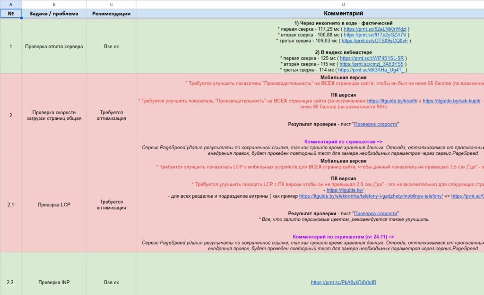Viewport: 484px width, 295px height.
Task: Open 'Проверка скорости' sheet link in row 2.1
Action: coord(375,214)
